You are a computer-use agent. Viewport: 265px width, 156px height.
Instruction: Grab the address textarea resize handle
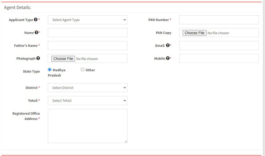126,142
